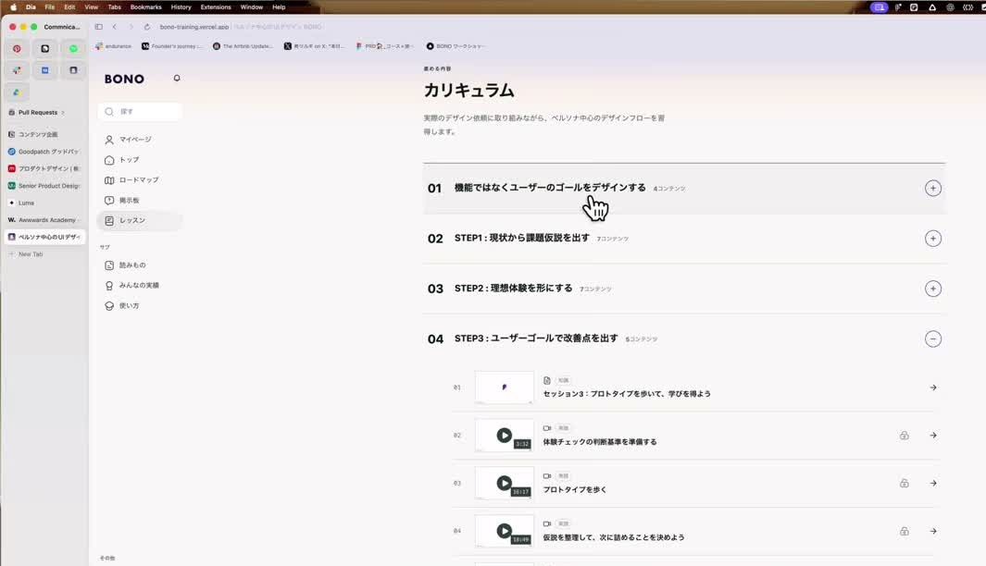Open the Extensions menu
Screen dimensions: 986x566
(x=216, y=7)
